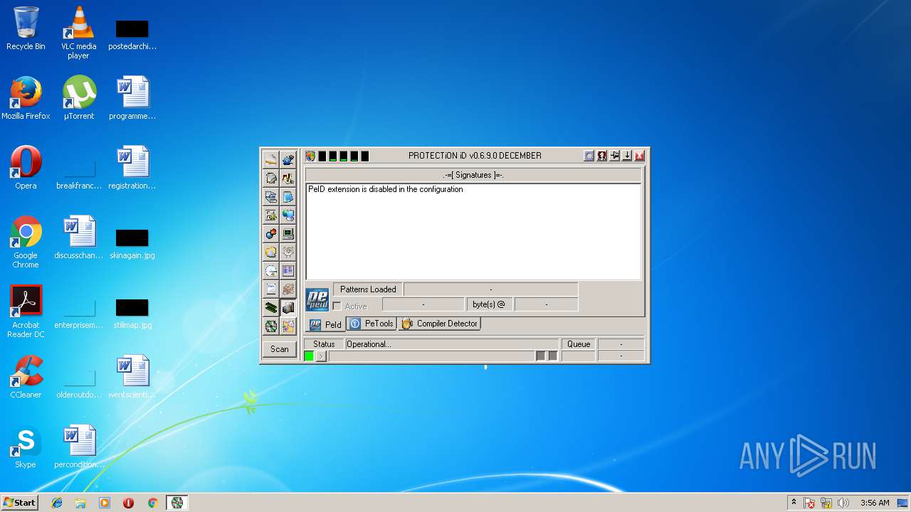Image resolution: width=911 pixels, height=512 pixels.
Task: Click the blue square title bar icon
Action: (589, 156)
